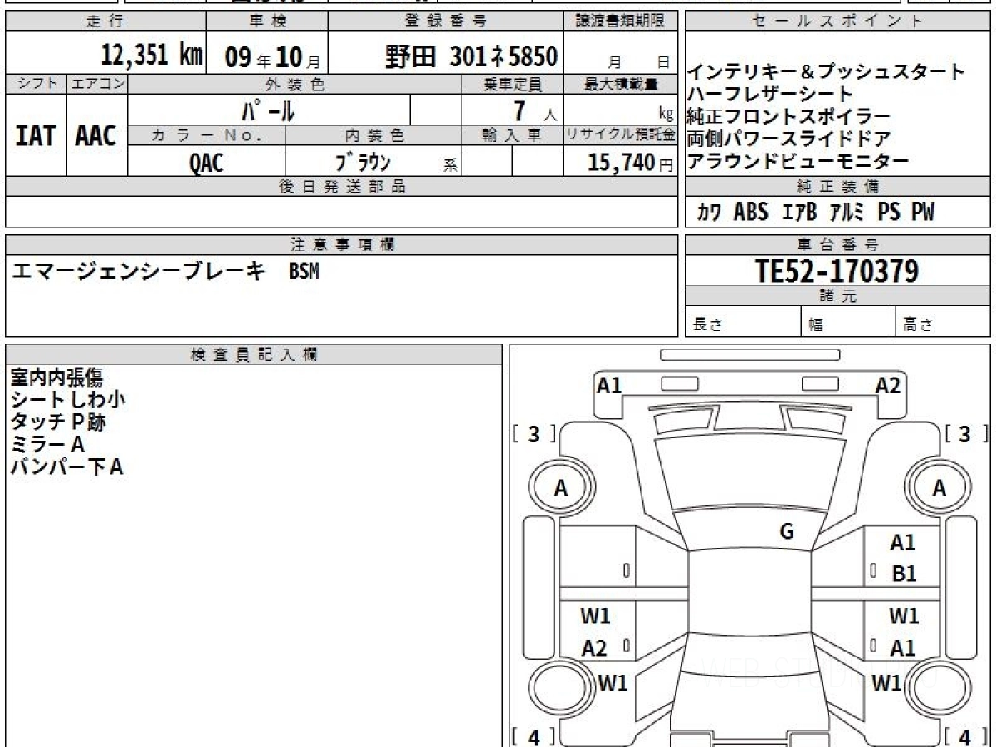Select inspector note タッチP跡
This screenshot has height=747, width=996.
56,422
